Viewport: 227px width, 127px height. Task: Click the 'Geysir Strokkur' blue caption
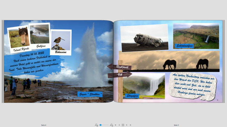(90, 94)
